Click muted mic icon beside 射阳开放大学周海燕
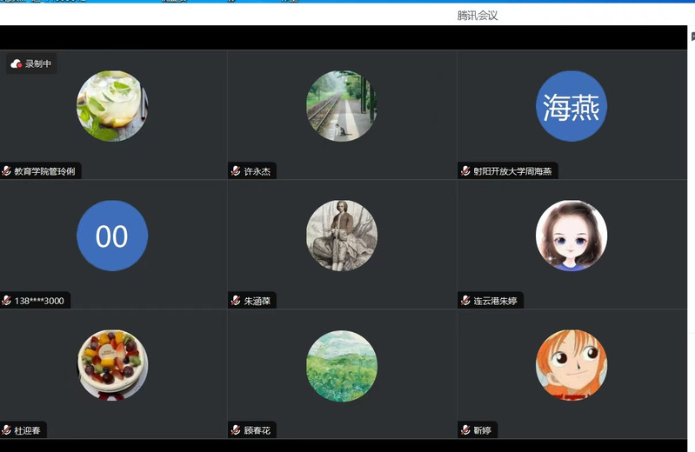695x452 pixels. [465, 171]
